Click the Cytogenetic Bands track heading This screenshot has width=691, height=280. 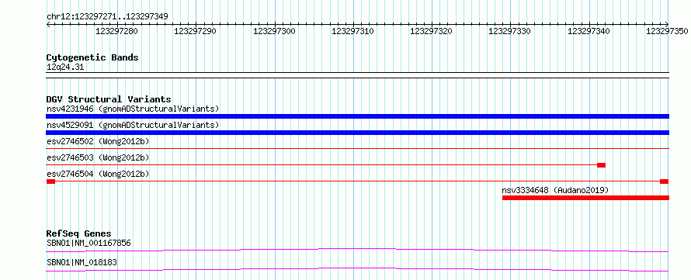coord(92,57)
